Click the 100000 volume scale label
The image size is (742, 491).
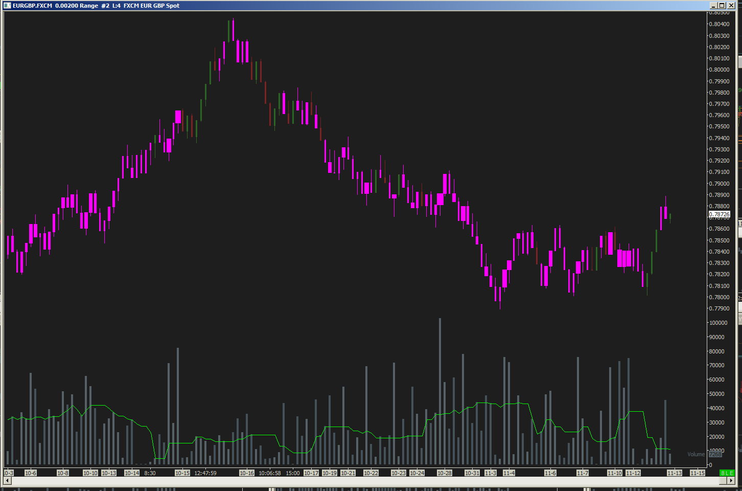(x=718, y=323)
